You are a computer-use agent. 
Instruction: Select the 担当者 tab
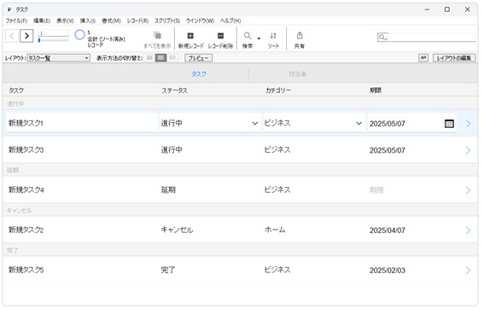pos(298,74)
